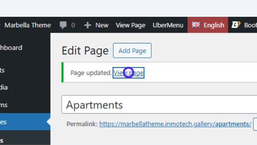Click into the Apartments title field

(158, 105)
